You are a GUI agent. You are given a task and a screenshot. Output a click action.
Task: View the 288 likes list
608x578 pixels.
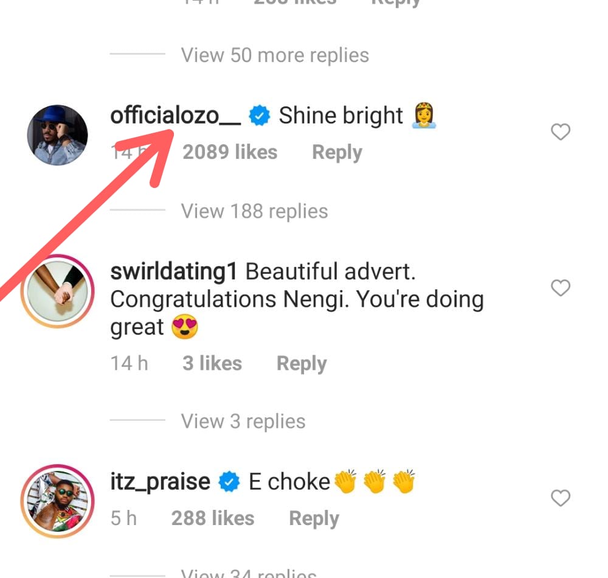[213, 518]
